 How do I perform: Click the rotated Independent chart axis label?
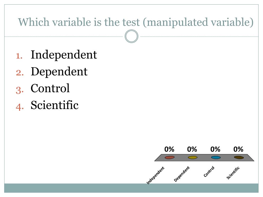point(155,175)
